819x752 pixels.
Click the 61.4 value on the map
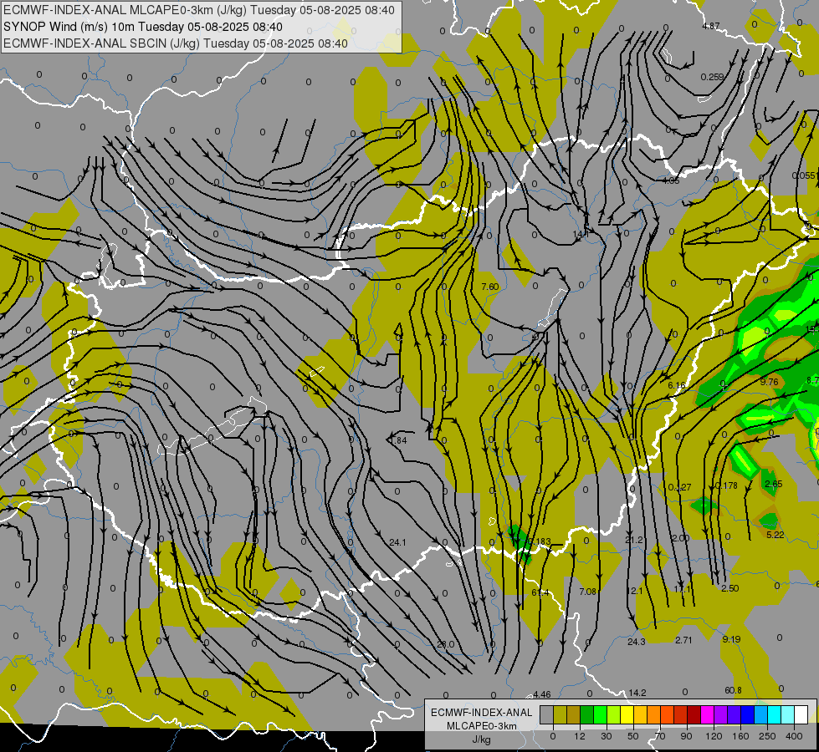(x=540, y=592)
